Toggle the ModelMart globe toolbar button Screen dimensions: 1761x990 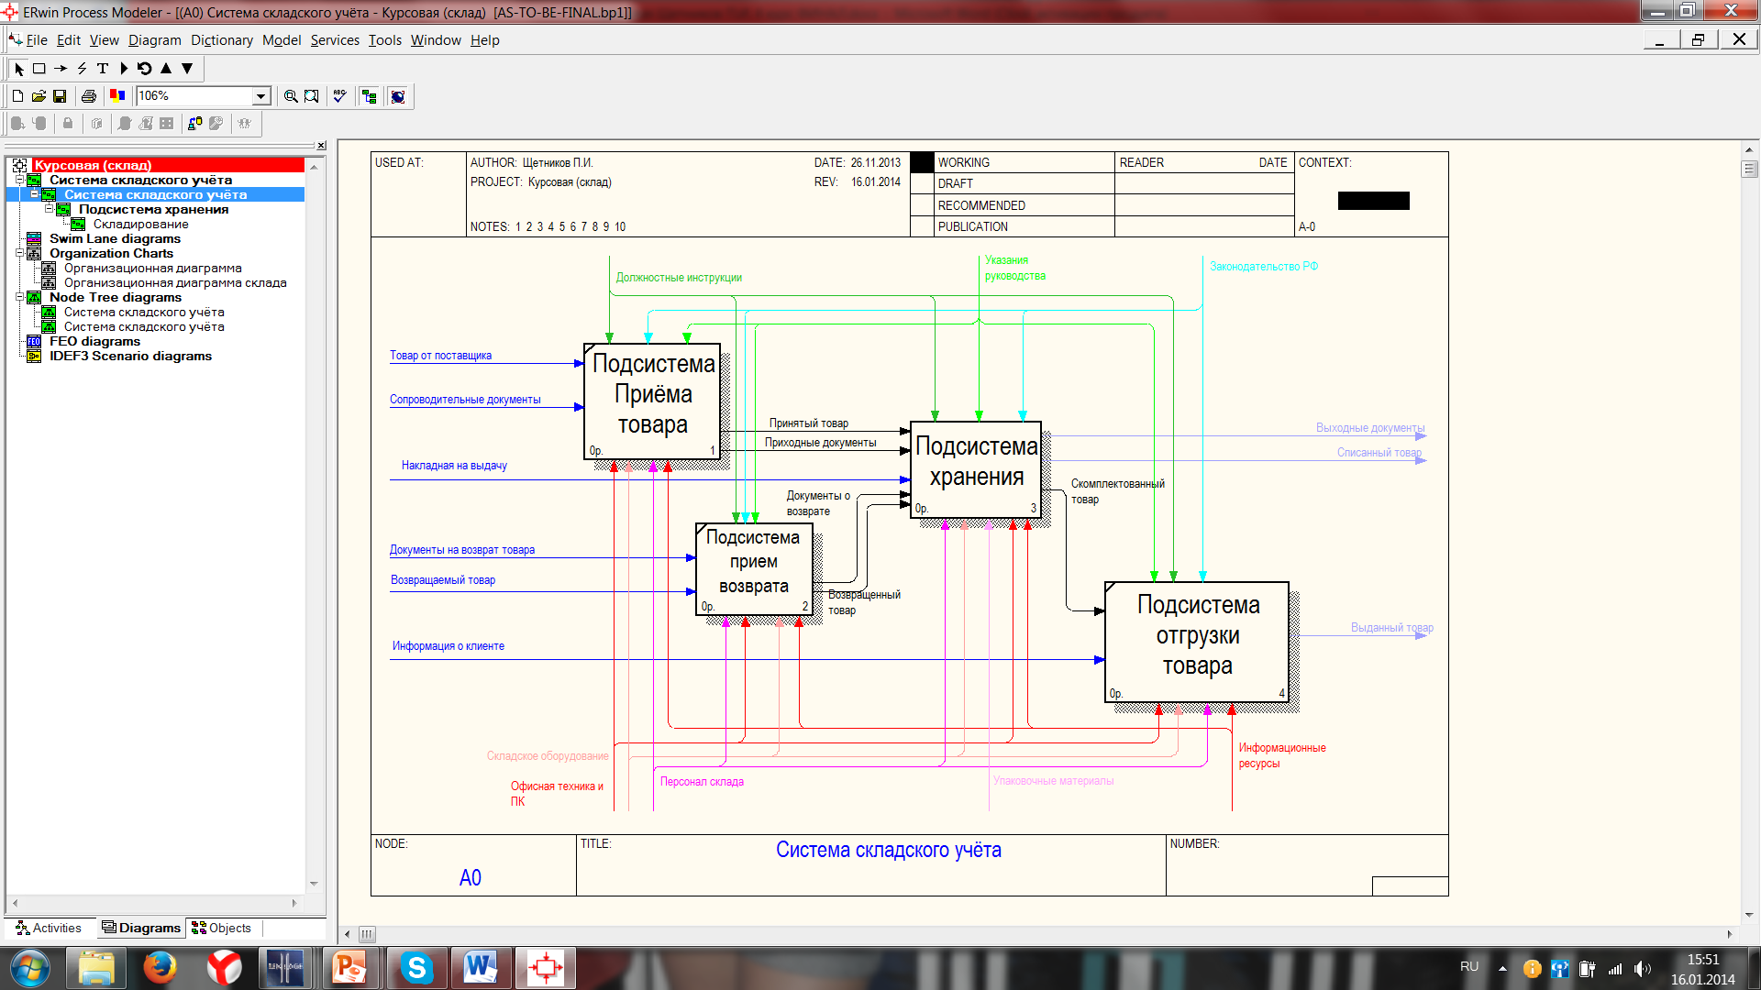[x=398, y=96]
